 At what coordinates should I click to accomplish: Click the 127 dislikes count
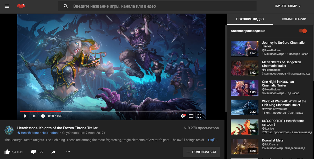pyautogui.click(x=41, y=152)
